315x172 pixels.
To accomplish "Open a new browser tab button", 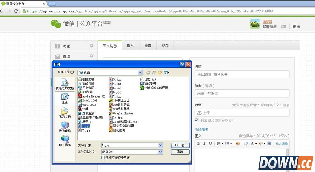I will click(x=52, y=4).
